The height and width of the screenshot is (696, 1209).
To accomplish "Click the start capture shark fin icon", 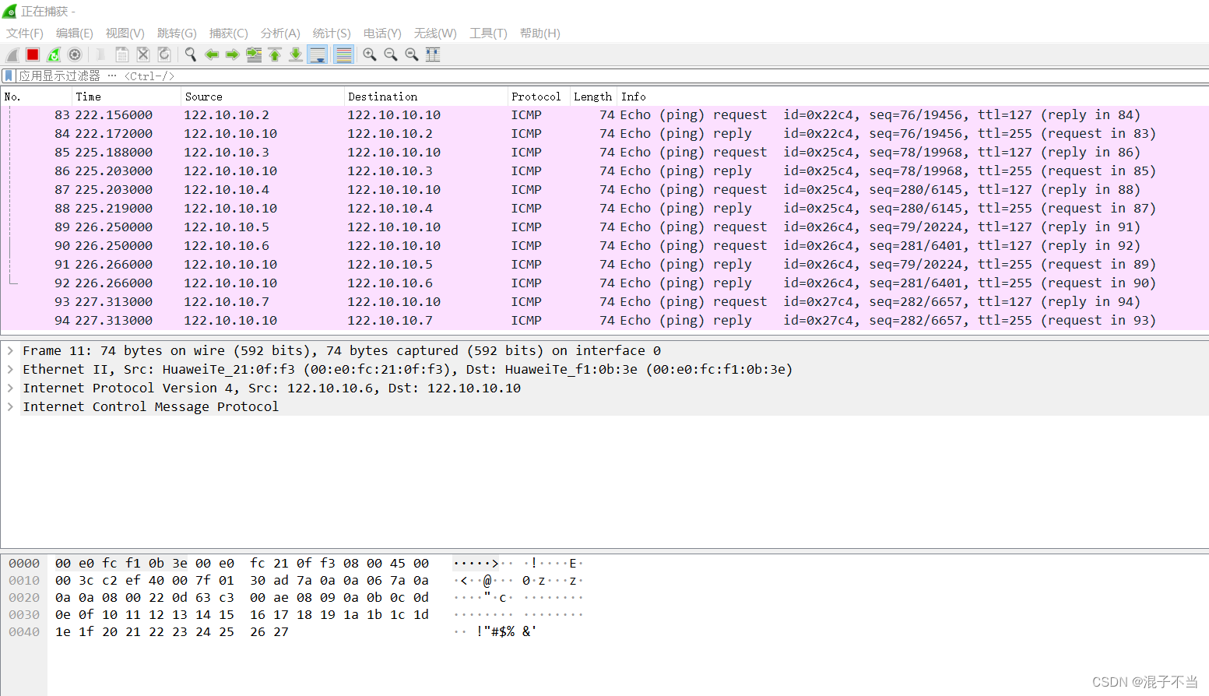I will [x=12, y=54].
